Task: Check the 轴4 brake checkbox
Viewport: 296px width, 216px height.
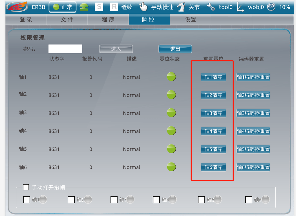Action: [x=156, y=200]
